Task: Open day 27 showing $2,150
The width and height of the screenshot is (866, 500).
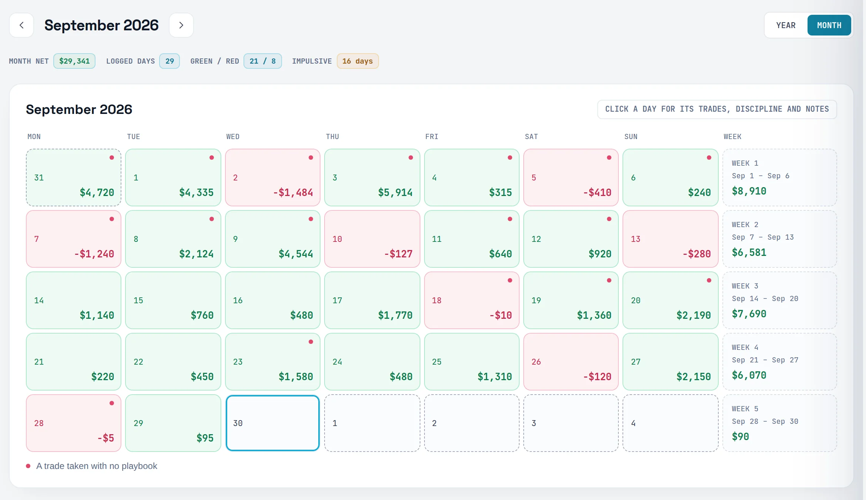Action: click(x=671, y=362)
